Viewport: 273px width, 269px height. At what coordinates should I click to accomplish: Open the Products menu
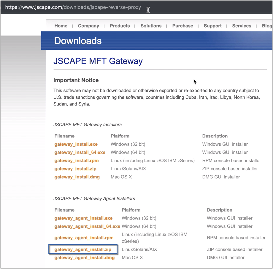click(120, 26)
